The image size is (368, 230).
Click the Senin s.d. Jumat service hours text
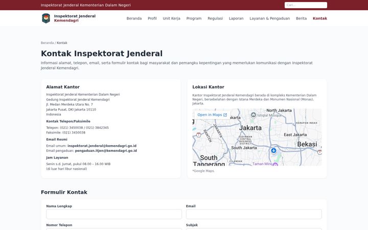[x=78, y=164]
